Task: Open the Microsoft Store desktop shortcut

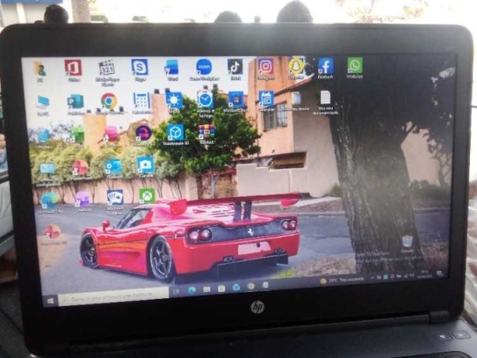Action: (x=236, y=102)
